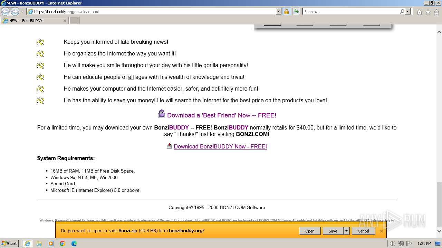This screenshot has width=442, height=248.
Task: Click the search magnifier icon
Action: tap(402, 11)
